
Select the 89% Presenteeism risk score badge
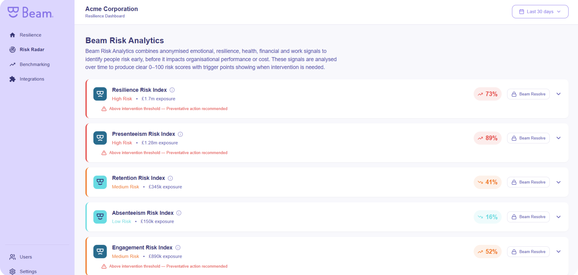(487, 138)
